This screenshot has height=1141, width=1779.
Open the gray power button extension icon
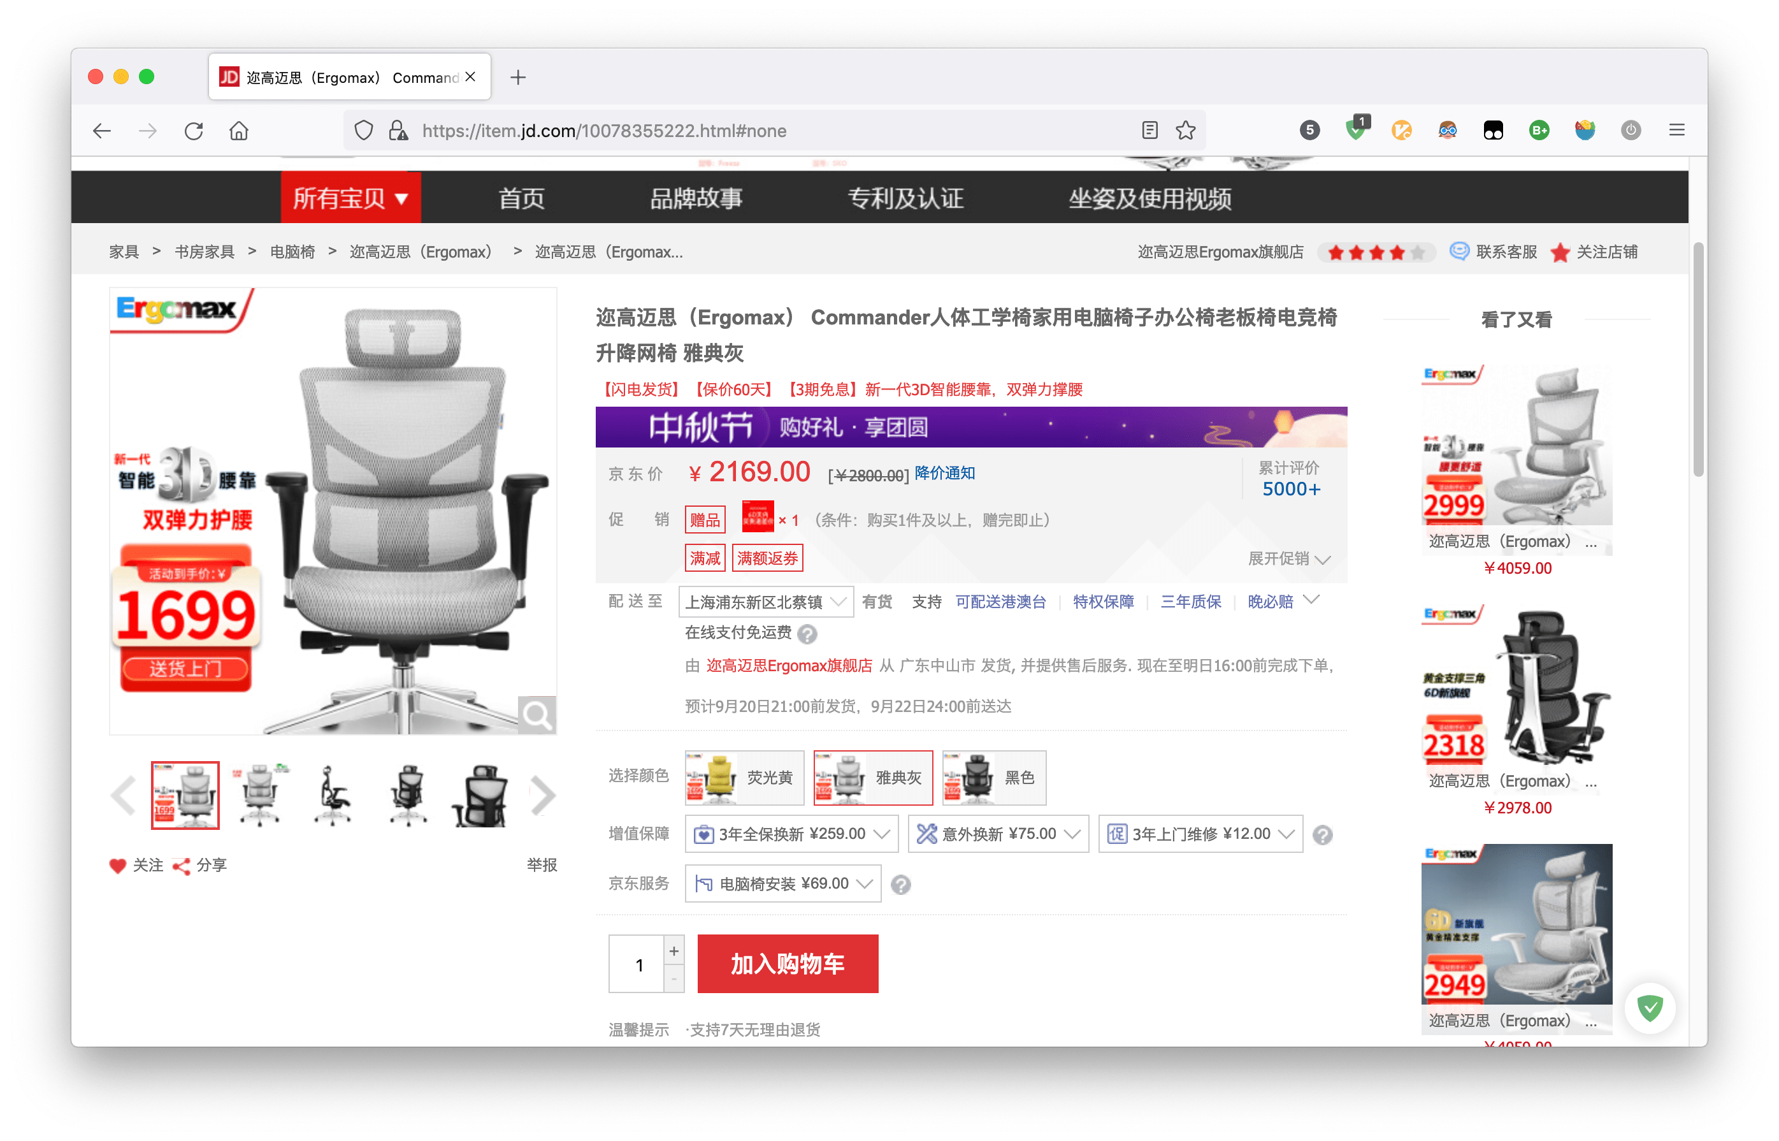[1631, 131]
